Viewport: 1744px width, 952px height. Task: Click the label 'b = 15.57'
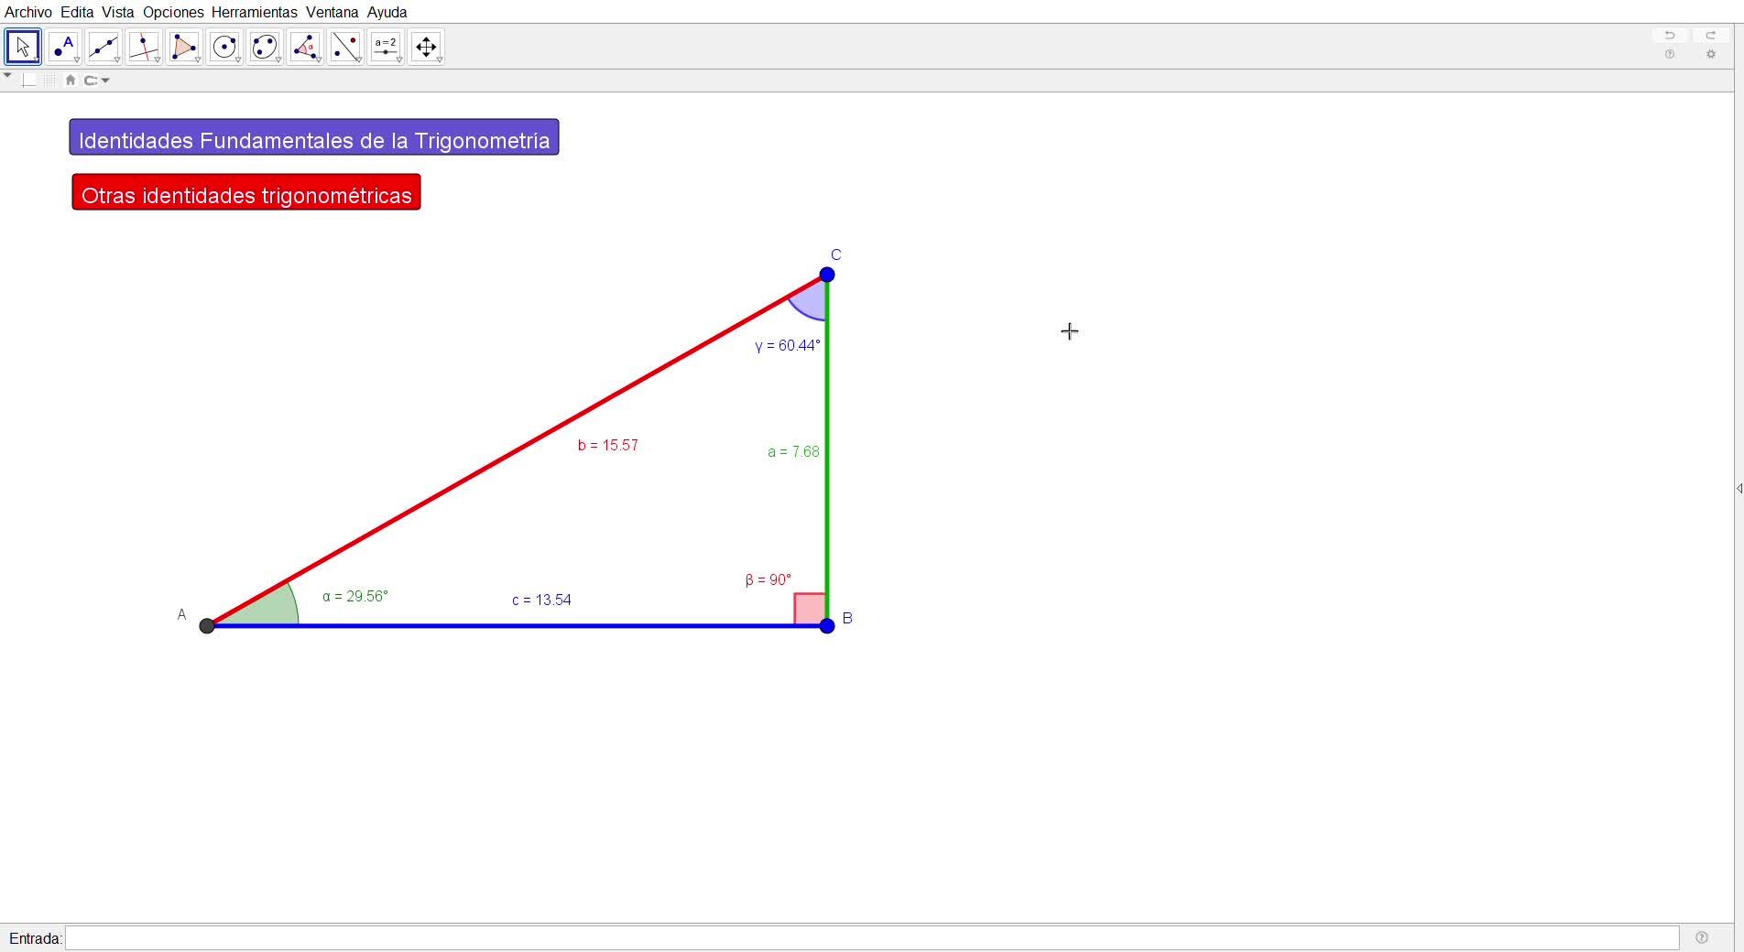[x=608, y=445]
